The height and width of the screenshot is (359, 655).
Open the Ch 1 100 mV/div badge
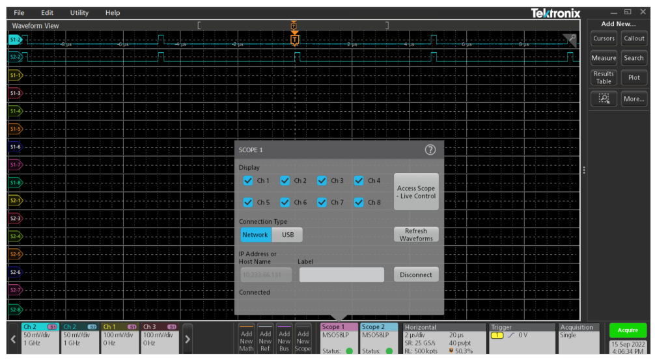(x=120, y=339)
